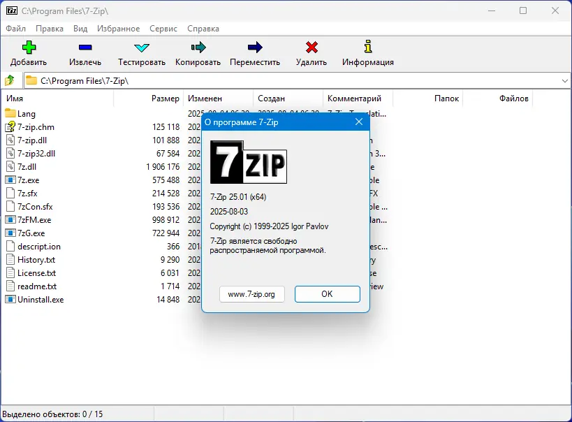
Task: Click the 7zFM.exe application icon
Action: 10,220
